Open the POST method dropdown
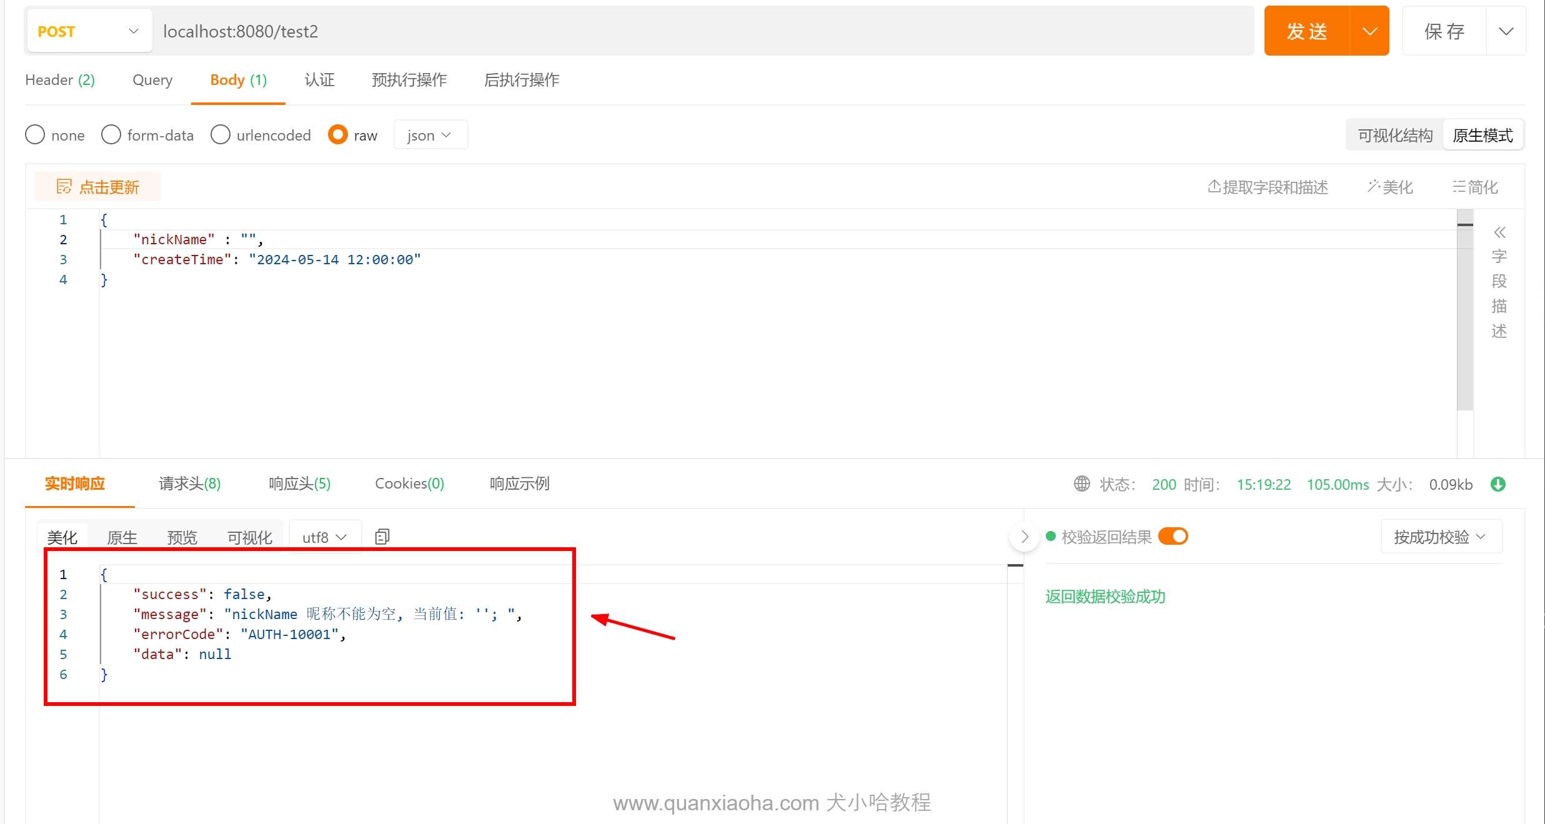This screenshot has height=824, width=1545. coord(88,31)
